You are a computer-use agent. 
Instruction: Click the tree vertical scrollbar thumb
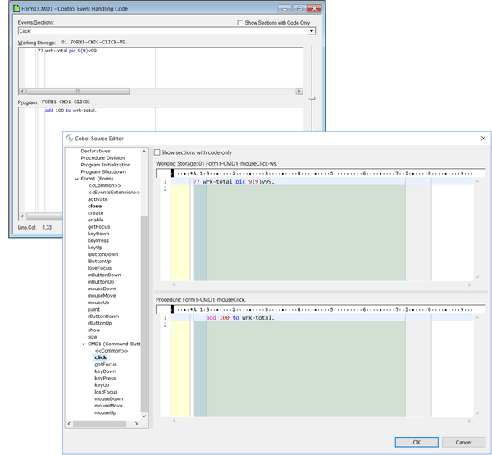144,314
